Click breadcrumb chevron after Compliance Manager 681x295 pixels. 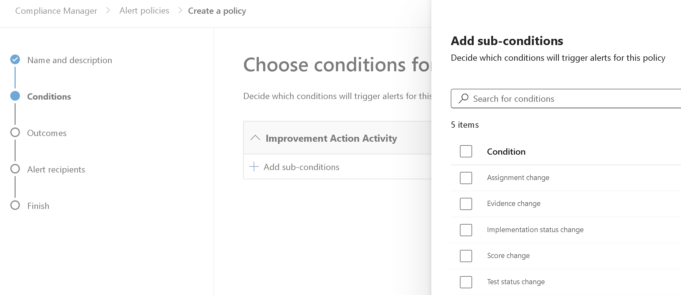[x=108, y=11]
